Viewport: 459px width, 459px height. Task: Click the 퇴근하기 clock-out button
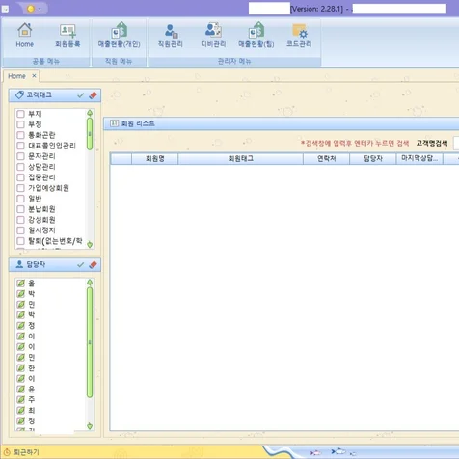point(21,452)
